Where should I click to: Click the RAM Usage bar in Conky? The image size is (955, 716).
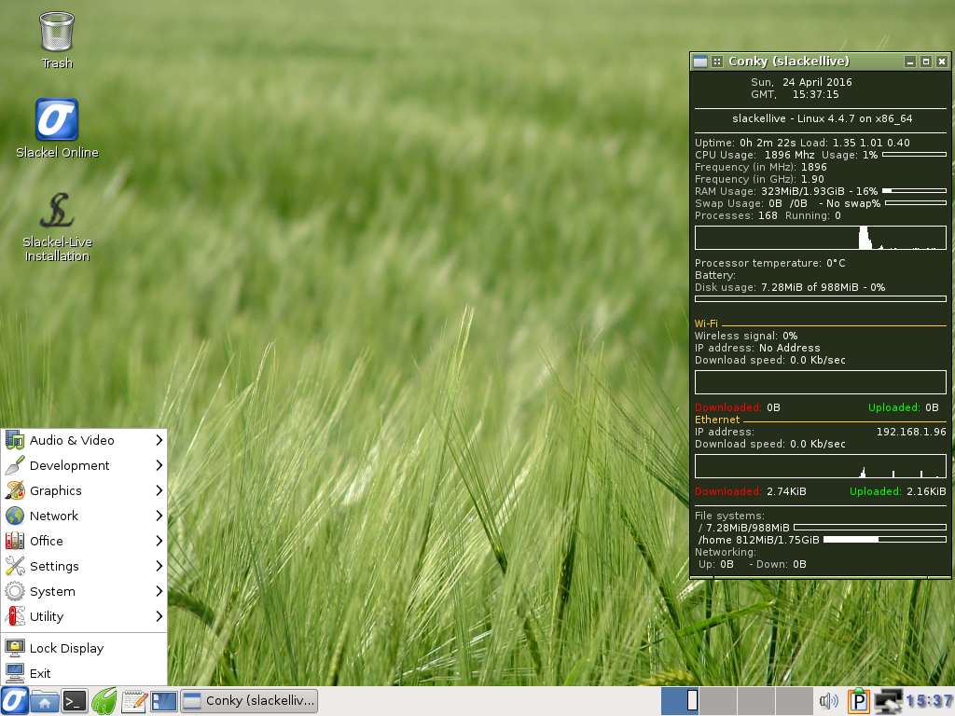pos(914,191)
